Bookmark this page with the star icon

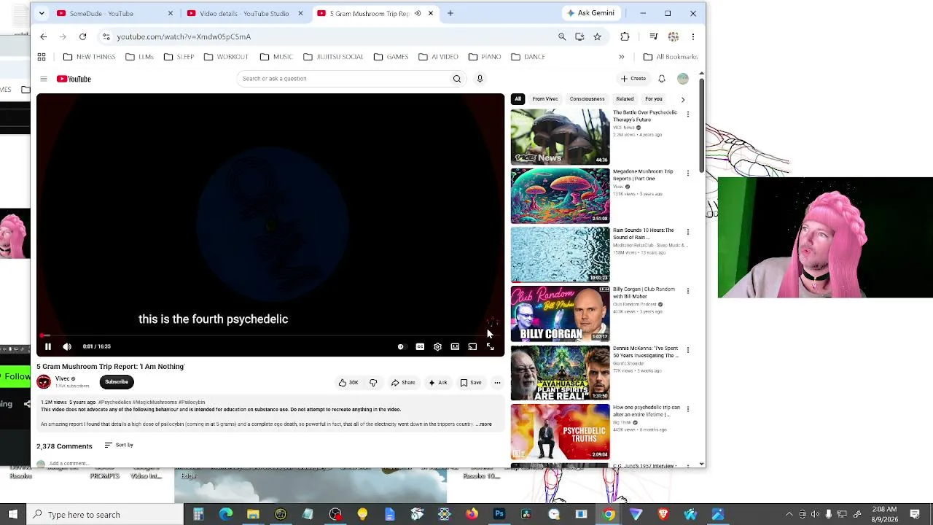point(597,36)
